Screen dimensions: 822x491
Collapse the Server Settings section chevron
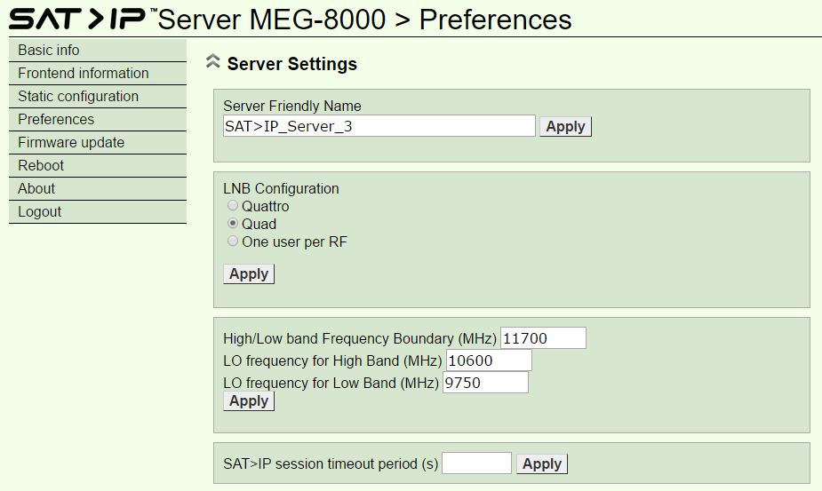pos(212,62)
